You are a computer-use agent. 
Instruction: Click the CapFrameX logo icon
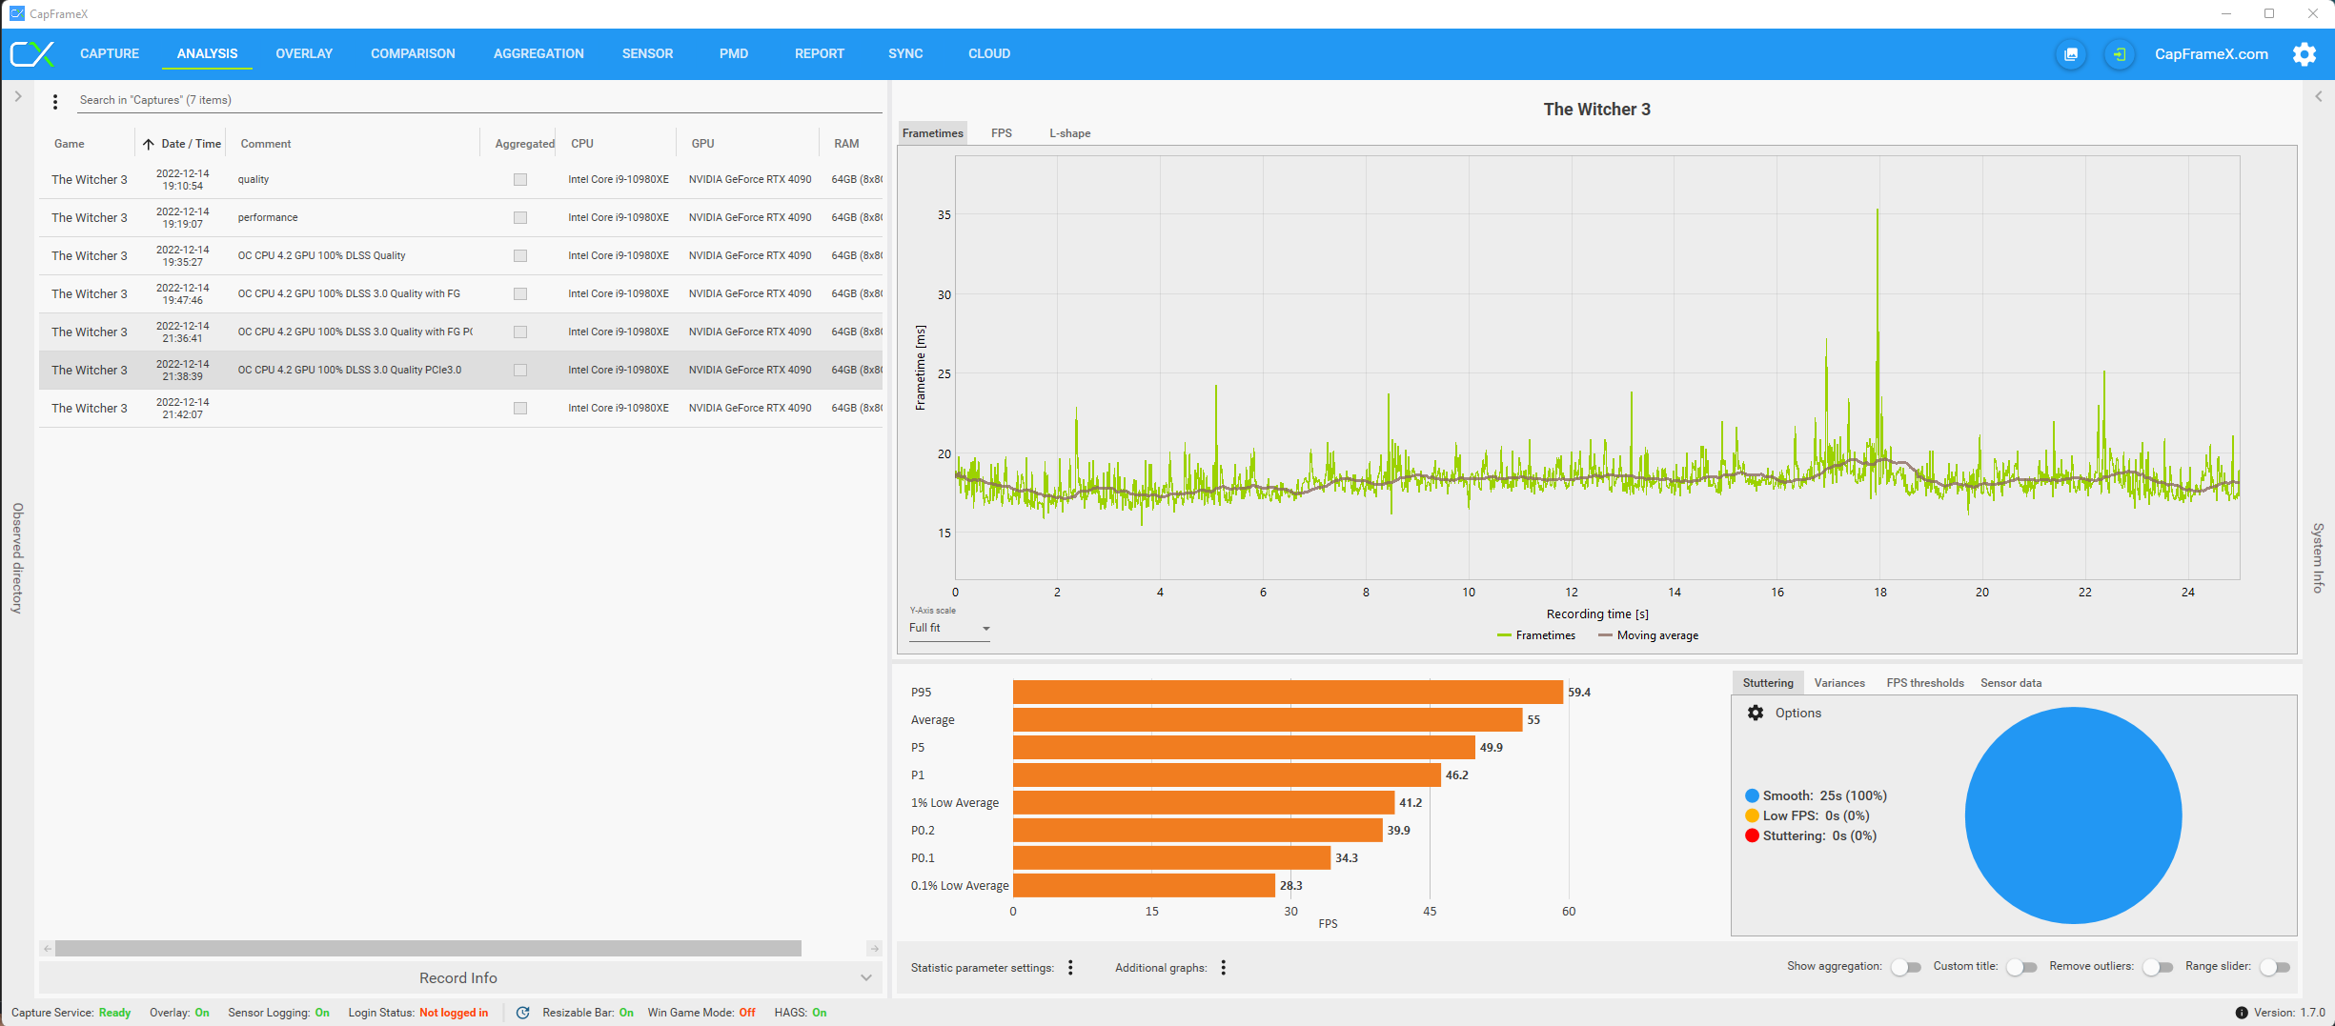click(x=32, y=53)
